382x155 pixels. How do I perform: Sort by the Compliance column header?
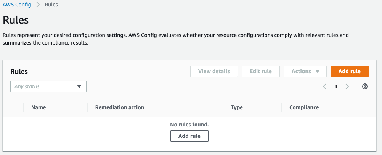304,107
